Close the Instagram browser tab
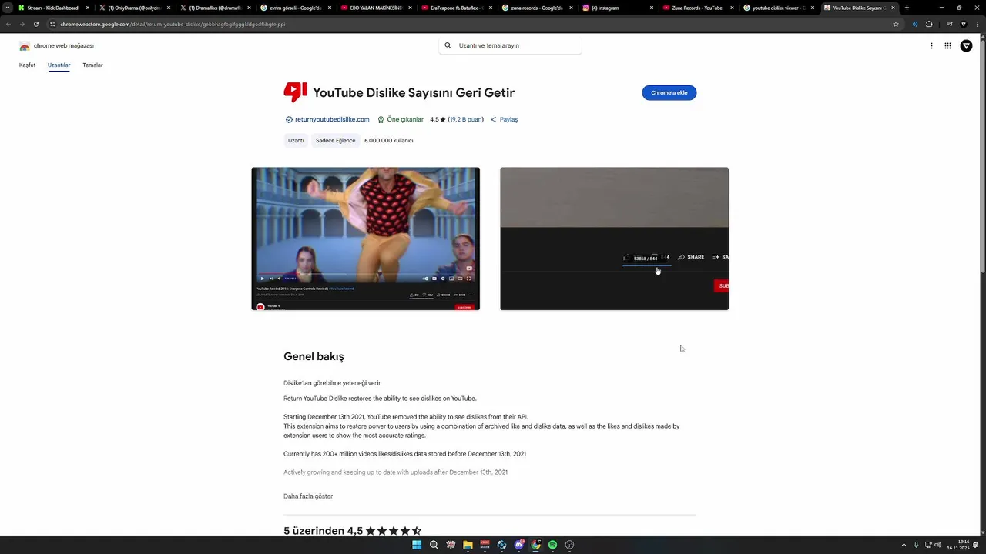Screen dimensions: 986x554 click(652, 8)
